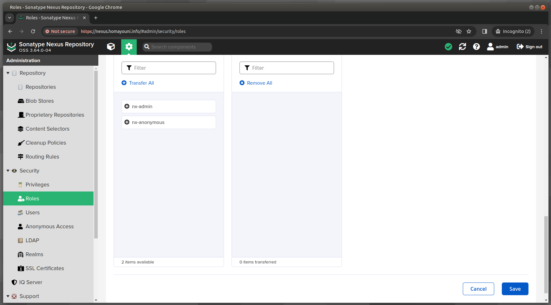Click the third-party cookies eye icon
This screenshot has height=305, width=551.
point(458,31)
